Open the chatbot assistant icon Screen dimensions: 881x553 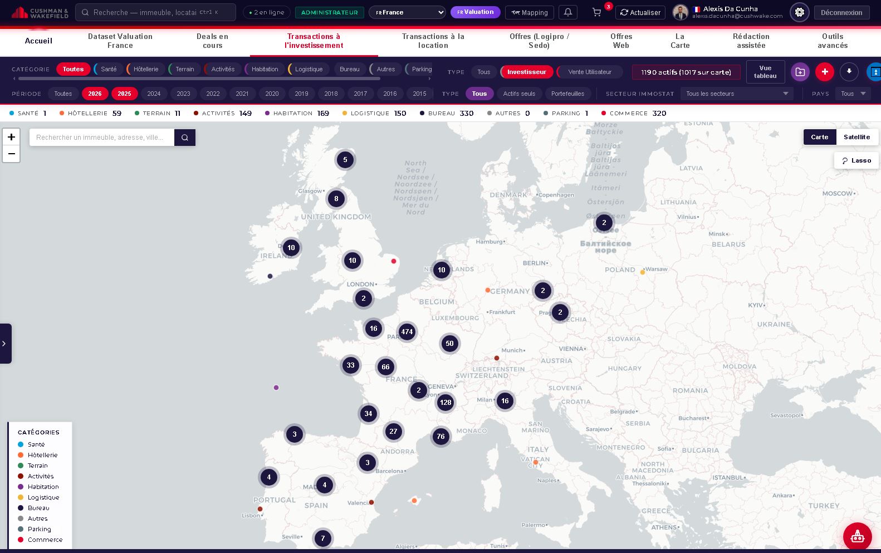coord(858,536)
